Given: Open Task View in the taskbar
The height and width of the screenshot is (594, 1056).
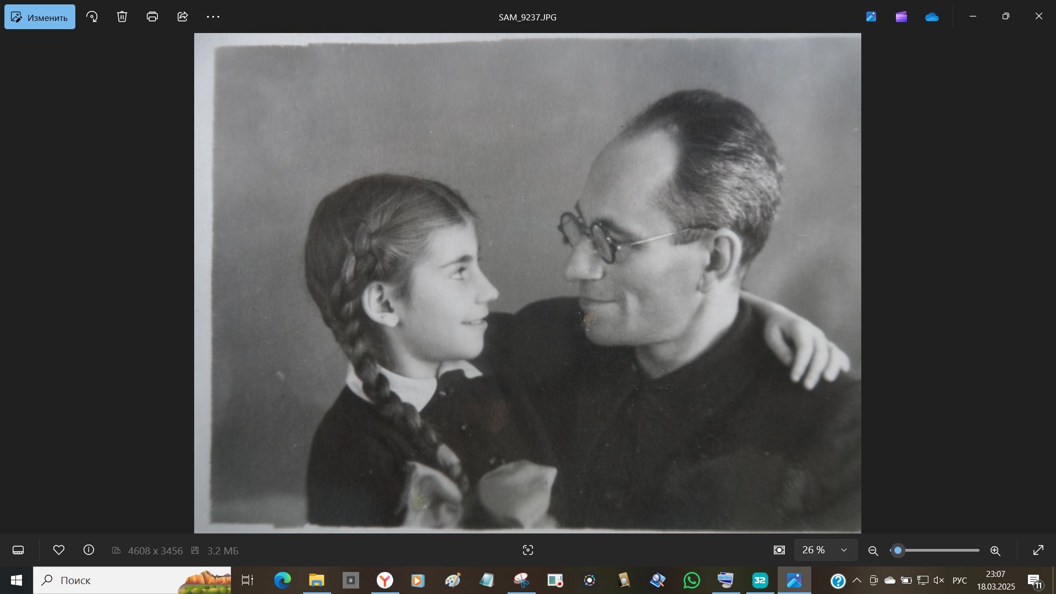Looking at the screenshot, I should pyautogui.click(x=248, y=580).
